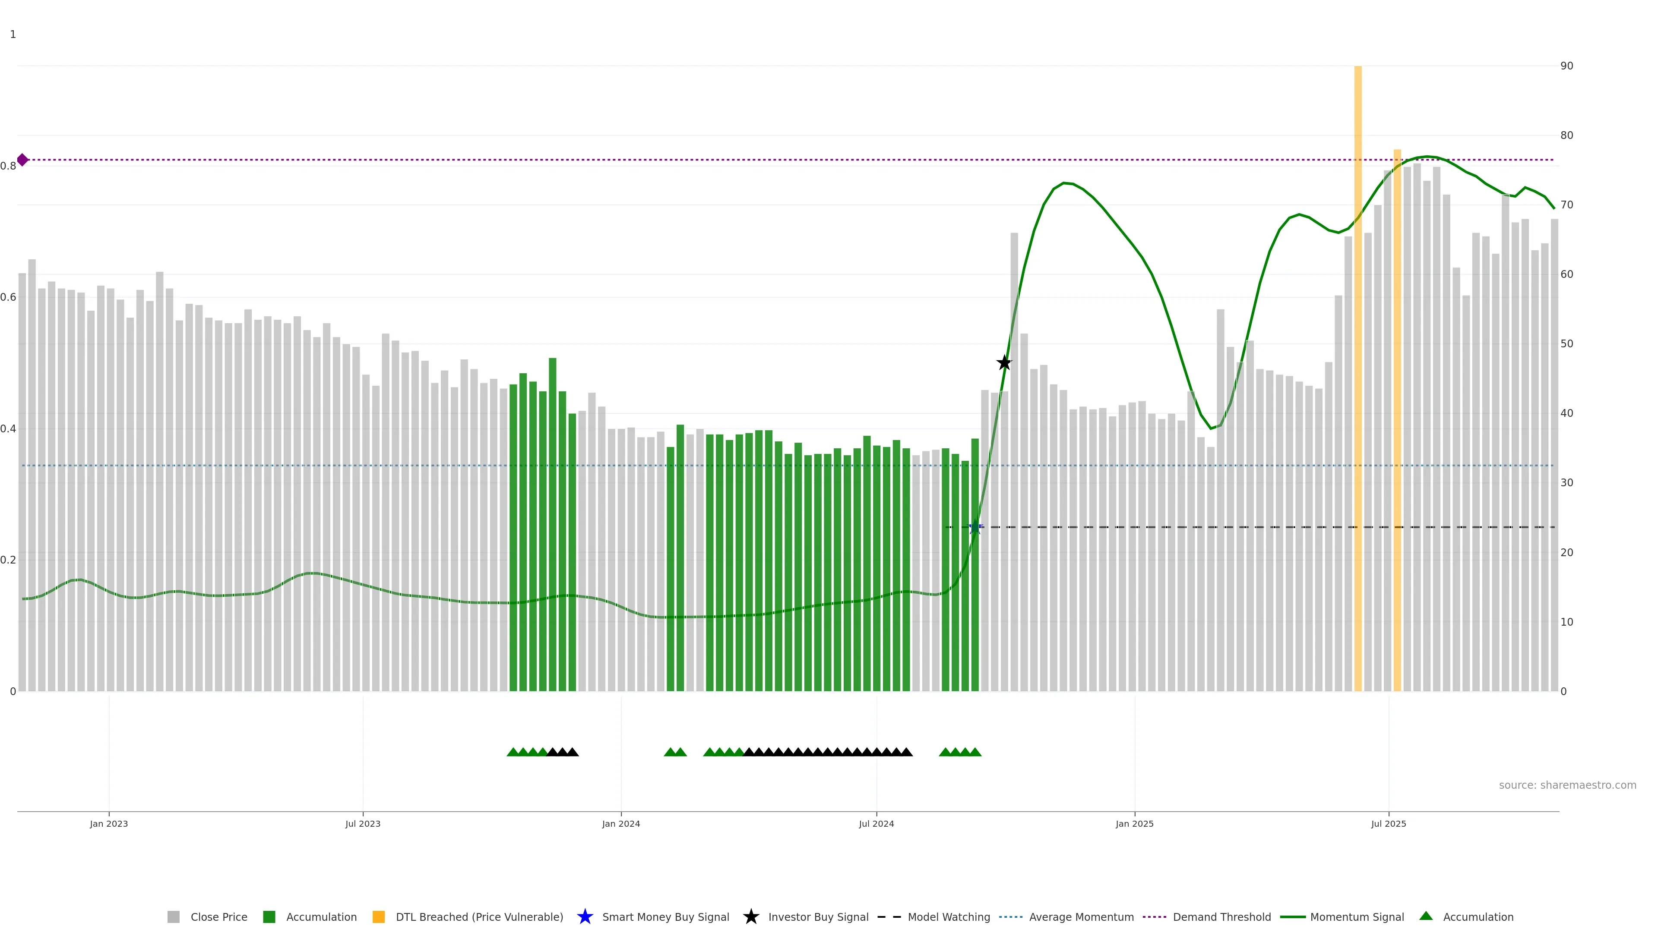Click the blue star icon in legend

[x=585, y=916]
